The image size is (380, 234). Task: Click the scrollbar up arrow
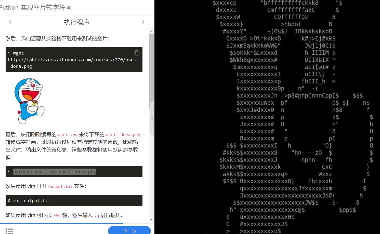tap(151, 31)
